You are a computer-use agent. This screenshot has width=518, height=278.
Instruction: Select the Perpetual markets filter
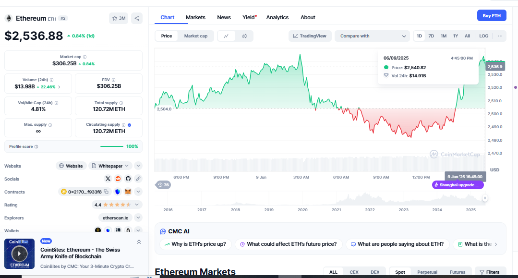427,272
